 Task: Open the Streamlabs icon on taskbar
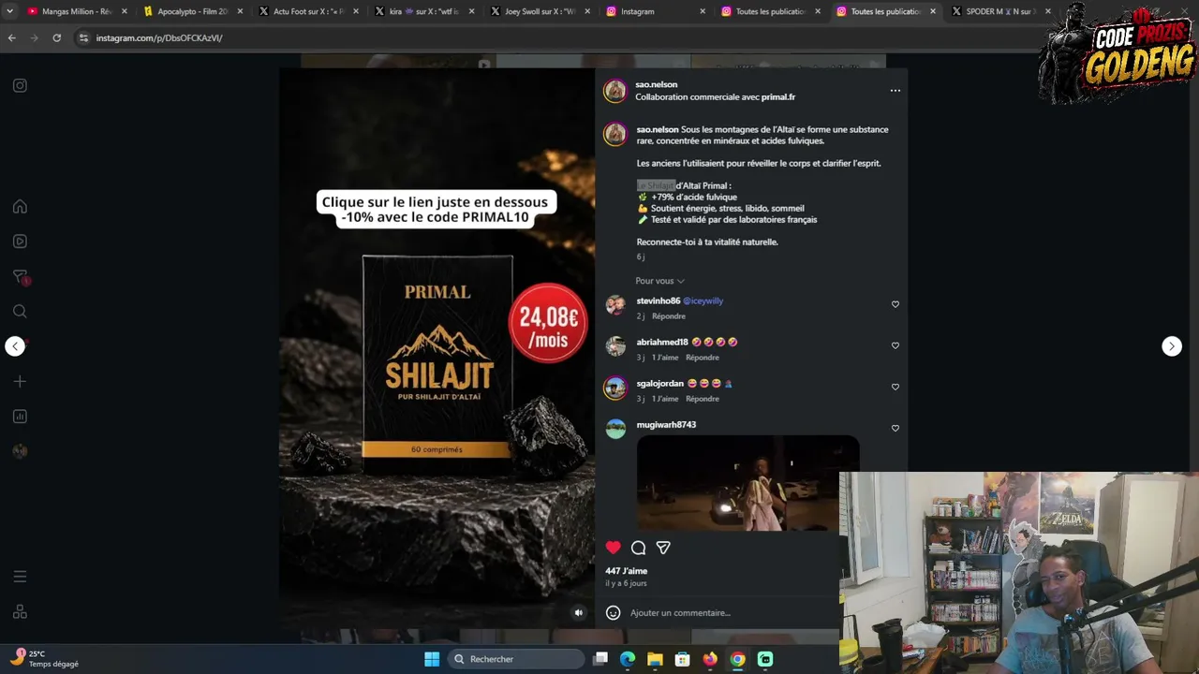[765, 659]
